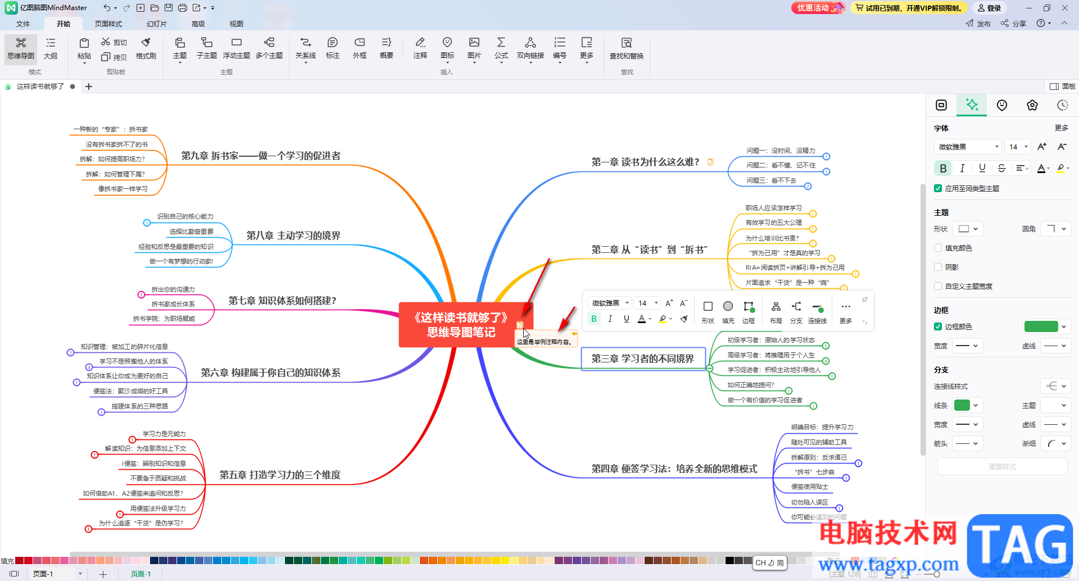
Task: Click 重置样式 reset style button
Action: (x=1002, y=466)
